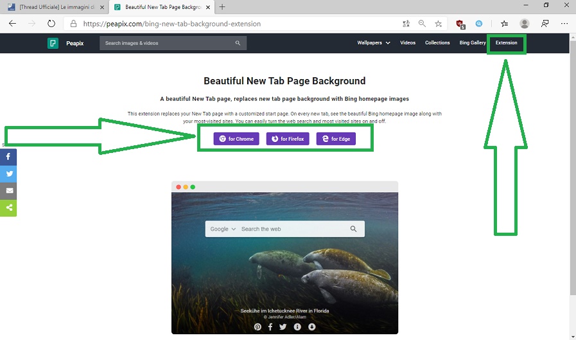Image resolution: width=576 pixels, height=340 pixels.
Task: Restore down the browser window
Action: point(546,5)
